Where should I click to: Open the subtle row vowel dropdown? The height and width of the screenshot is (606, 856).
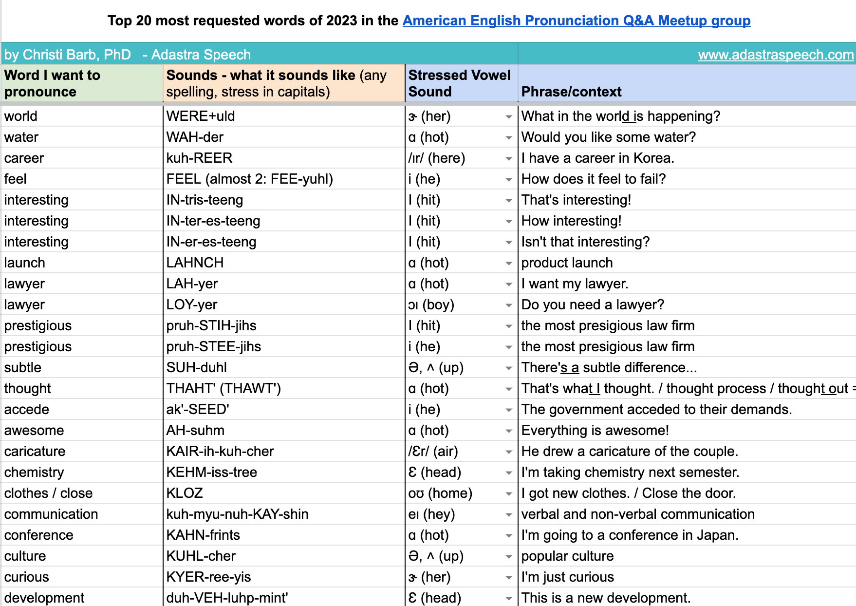508,368
